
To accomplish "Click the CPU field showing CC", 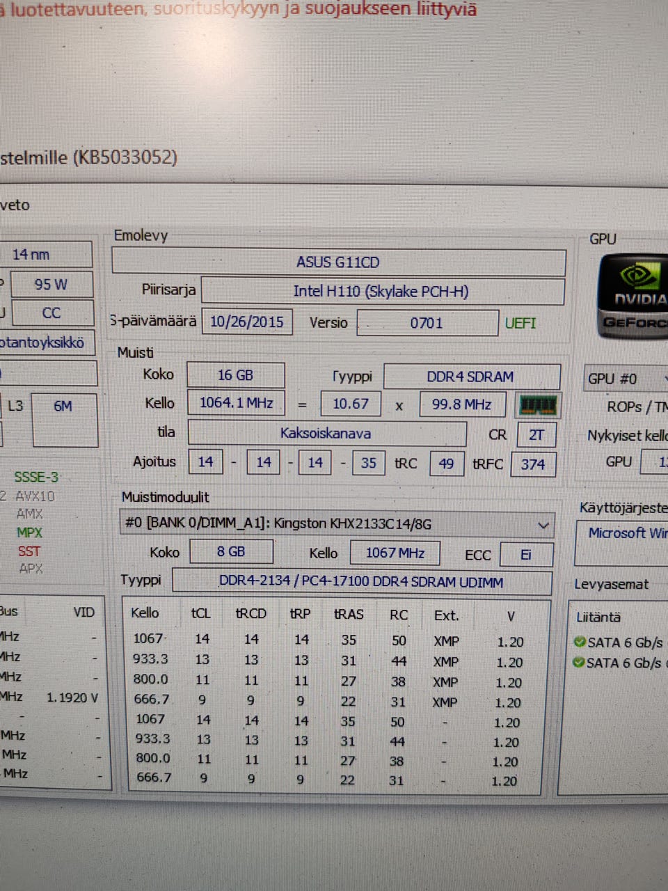I will pyautogui.click(x=52, y=313).
